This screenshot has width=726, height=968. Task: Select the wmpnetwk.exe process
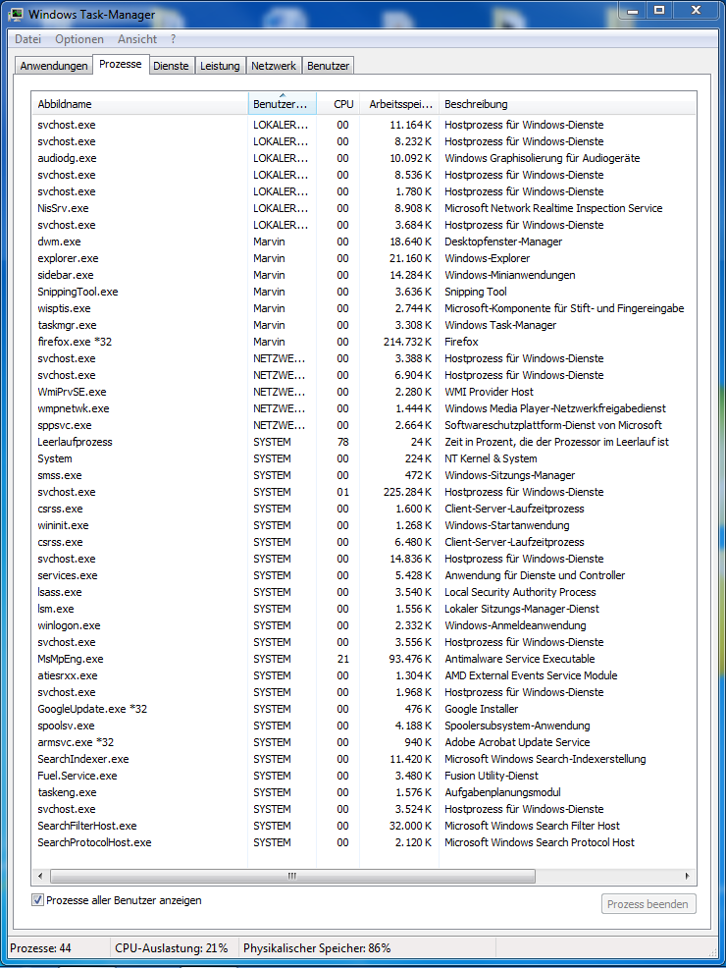(364, 408)
